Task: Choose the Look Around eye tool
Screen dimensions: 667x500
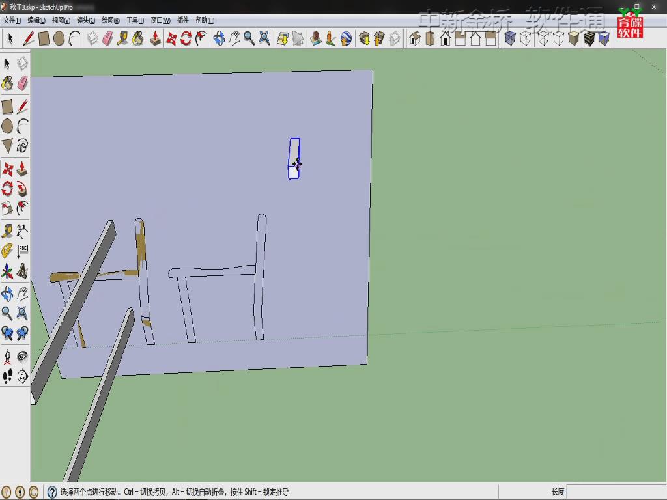Action: point(22,356)
